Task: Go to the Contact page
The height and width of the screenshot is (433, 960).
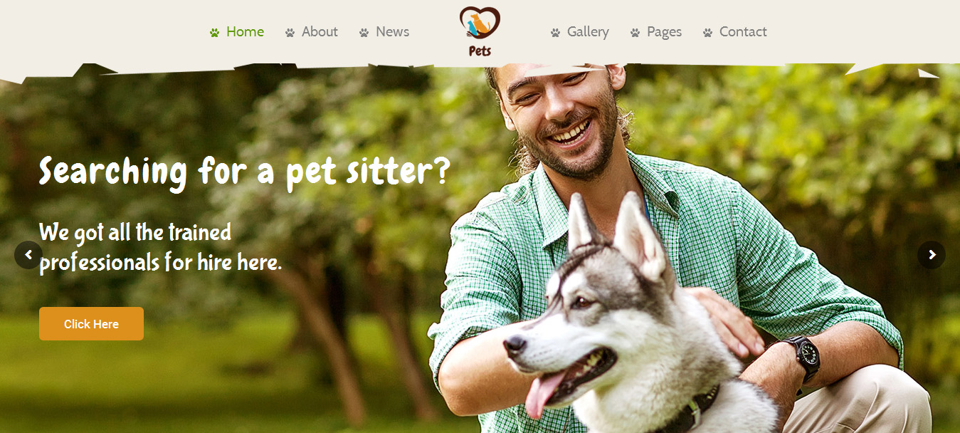Action: pos(743,32)
